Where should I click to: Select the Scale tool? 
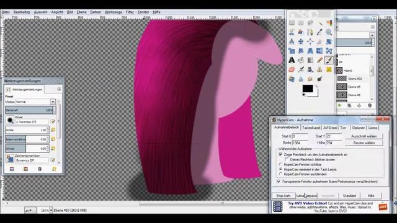[292, 51]
